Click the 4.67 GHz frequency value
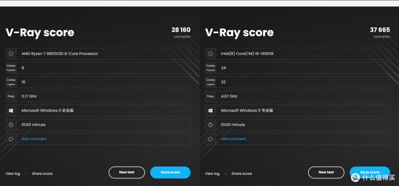399x186 pixels. 229,96
